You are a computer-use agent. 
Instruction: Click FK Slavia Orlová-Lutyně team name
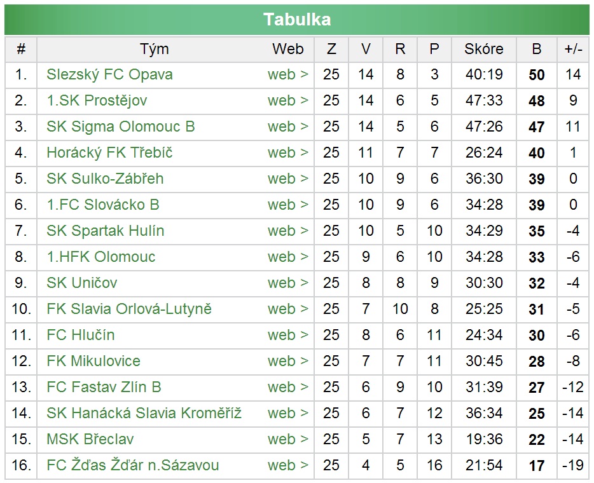coord(129,309)
